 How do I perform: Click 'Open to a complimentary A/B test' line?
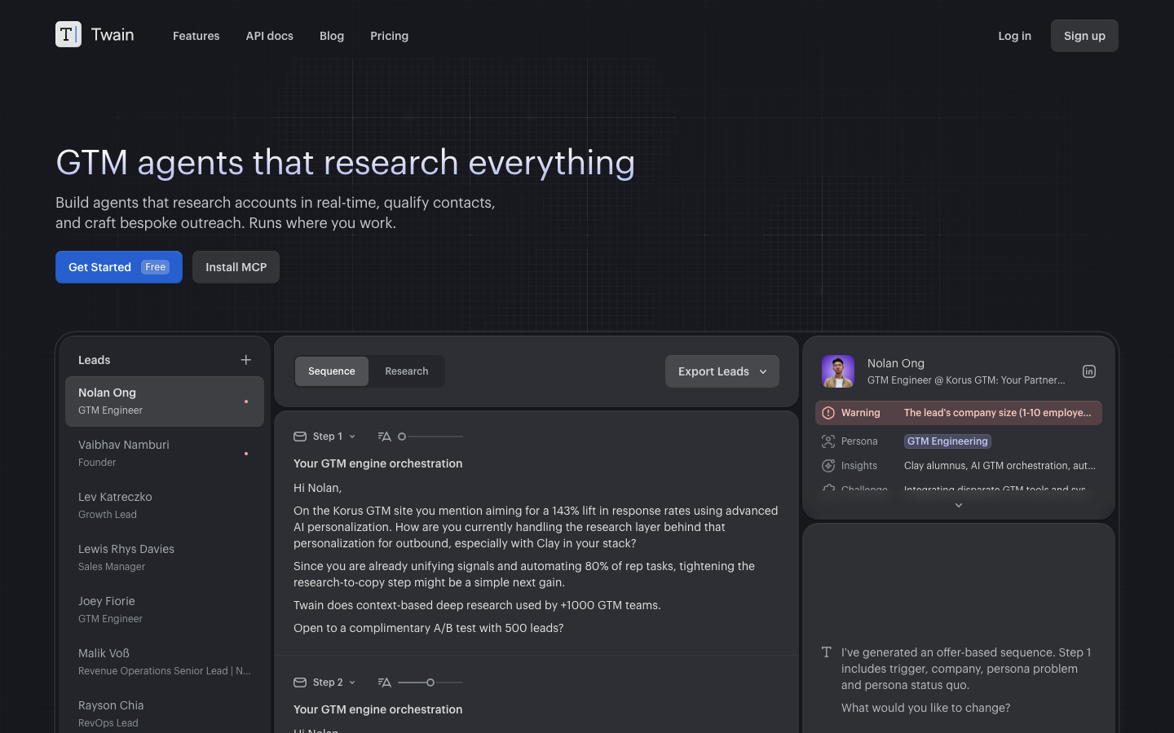[429, 628]
